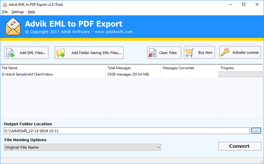Click the Output Folder Location path field
The height and width of the screenshot is (164, 264).
click(127, 131)
